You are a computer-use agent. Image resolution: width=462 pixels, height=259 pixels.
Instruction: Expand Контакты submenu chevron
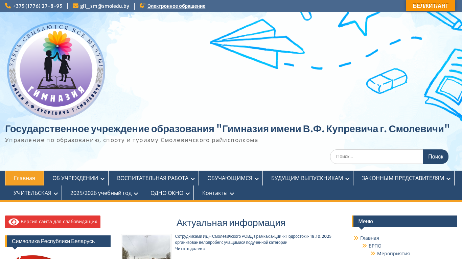(232, 194)
